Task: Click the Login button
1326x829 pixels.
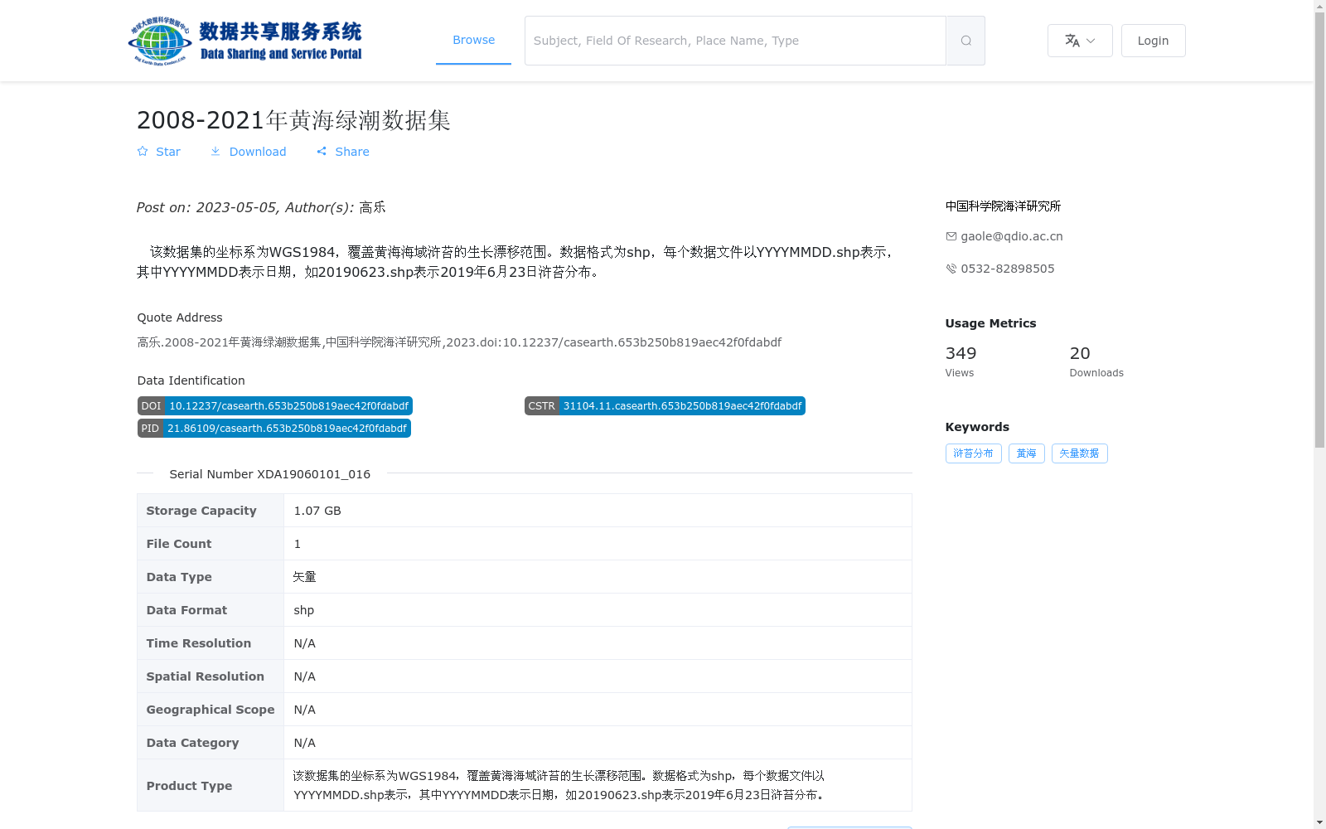Action: coord(1153,41)
